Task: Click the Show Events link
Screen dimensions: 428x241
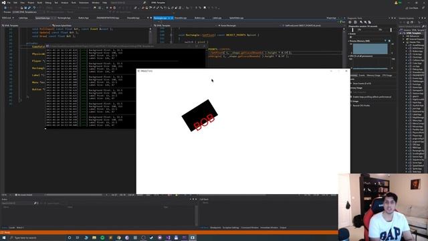Action: pyautogui.click(x=362, y=83)
